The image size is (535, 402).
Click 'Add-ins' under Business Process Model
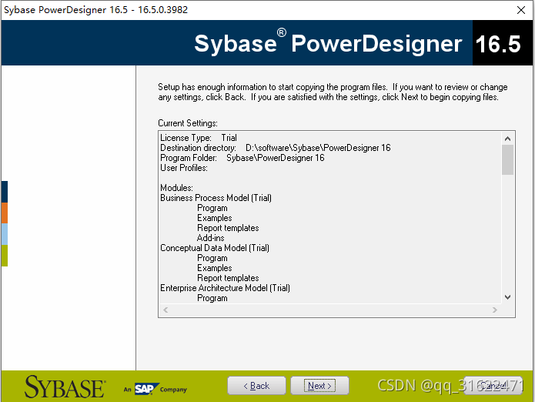coord(211,238)
